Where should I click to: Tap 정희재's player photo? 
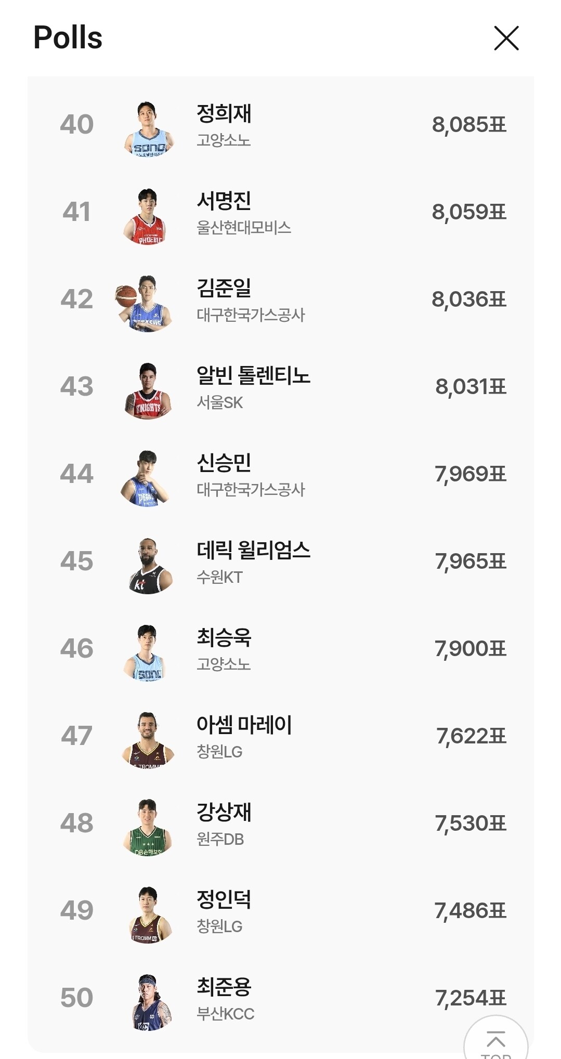pyautogui.click(x=149, y=128)
